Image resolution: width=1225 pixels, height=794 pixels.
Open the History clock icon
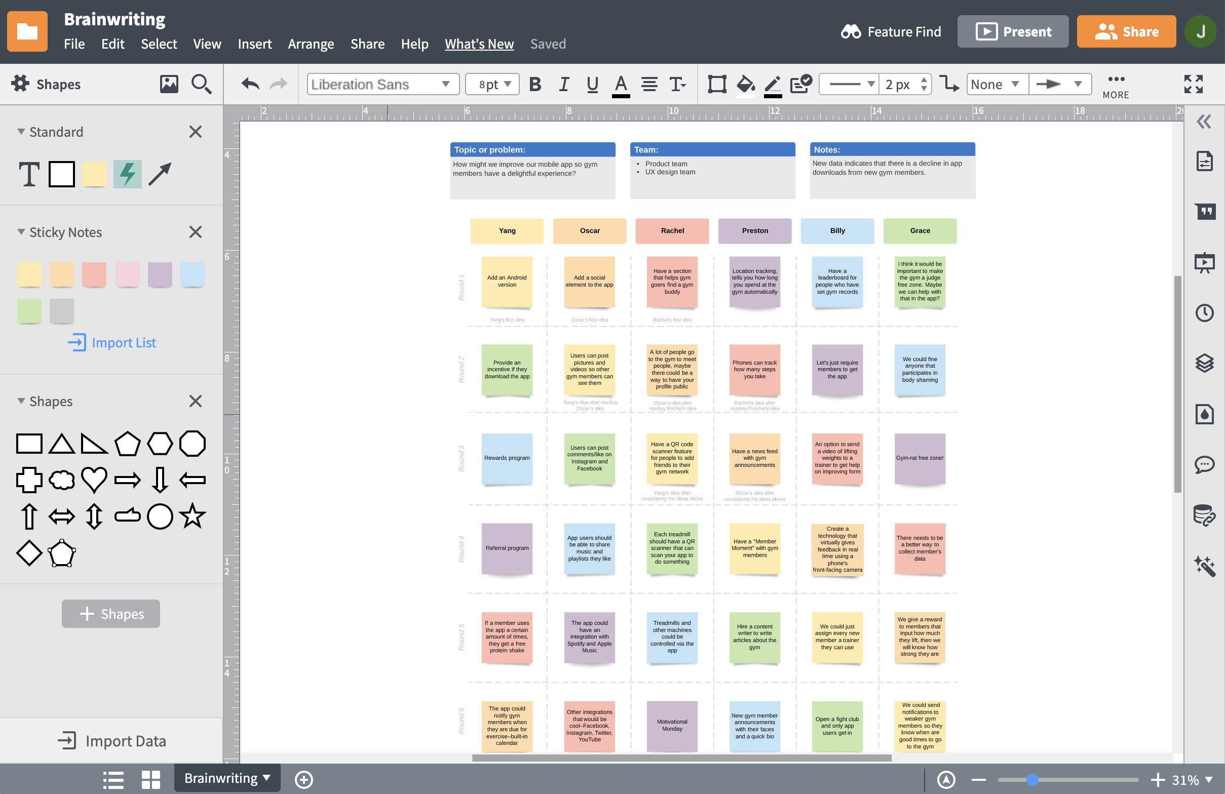1204,313
